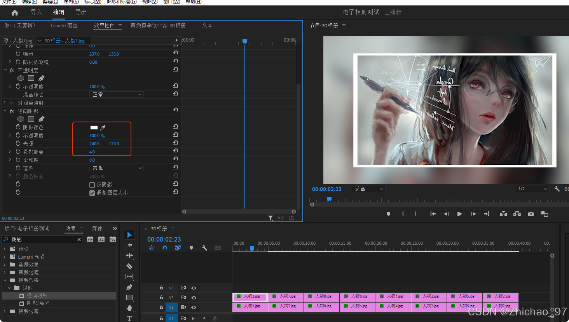Collapse the 径向阴影 effect
Screen dimensions: 569x322
[x=5, y=111]
